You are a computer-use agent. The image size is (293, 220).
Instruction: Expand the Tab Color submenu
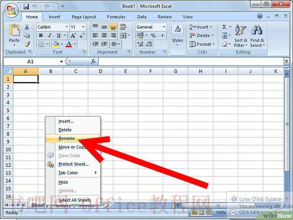tap(73, 173)
